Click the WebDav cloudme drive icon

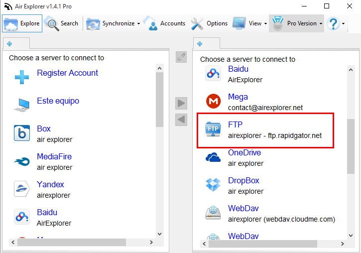(213, 213)
